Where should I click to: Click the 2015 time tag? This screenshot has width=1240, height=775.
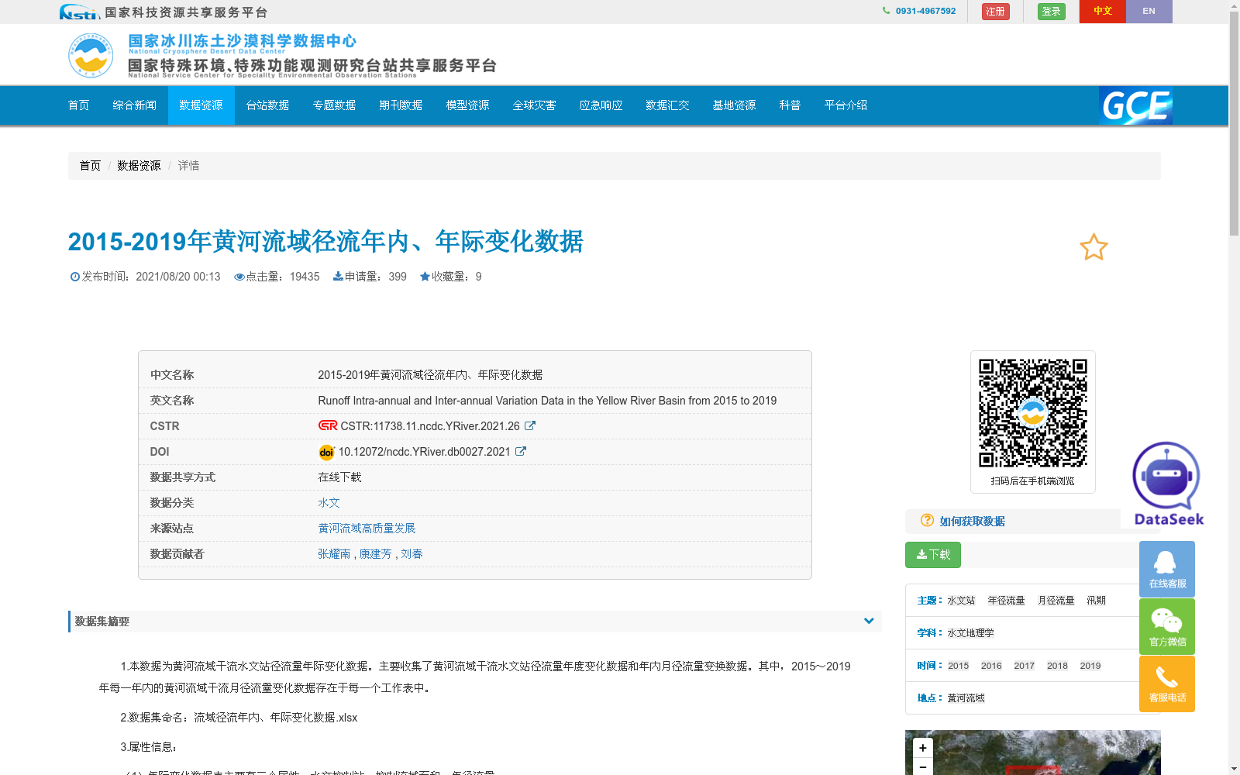(x=958, y=666)
